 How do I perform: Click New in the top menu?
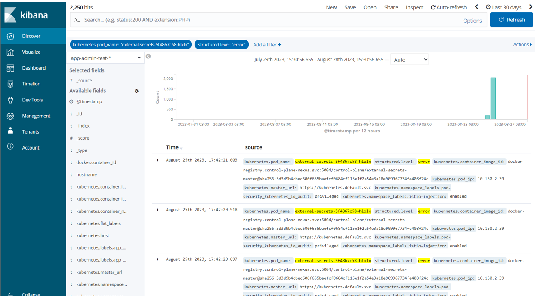(x=331, y=7)
